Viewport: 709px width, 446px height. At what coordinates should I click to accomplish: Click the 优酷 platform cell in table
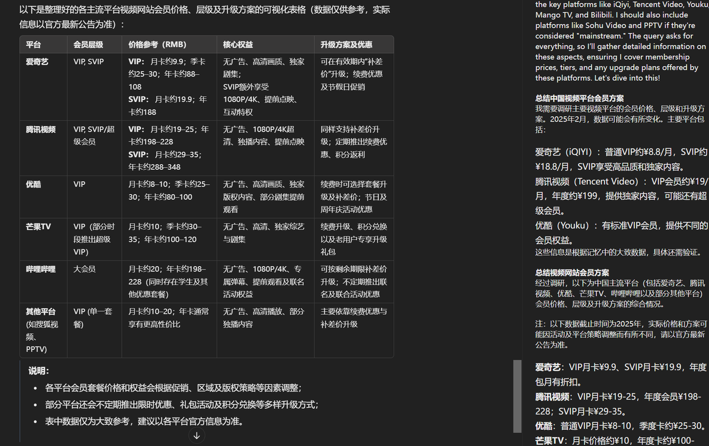tap(43, 197)
